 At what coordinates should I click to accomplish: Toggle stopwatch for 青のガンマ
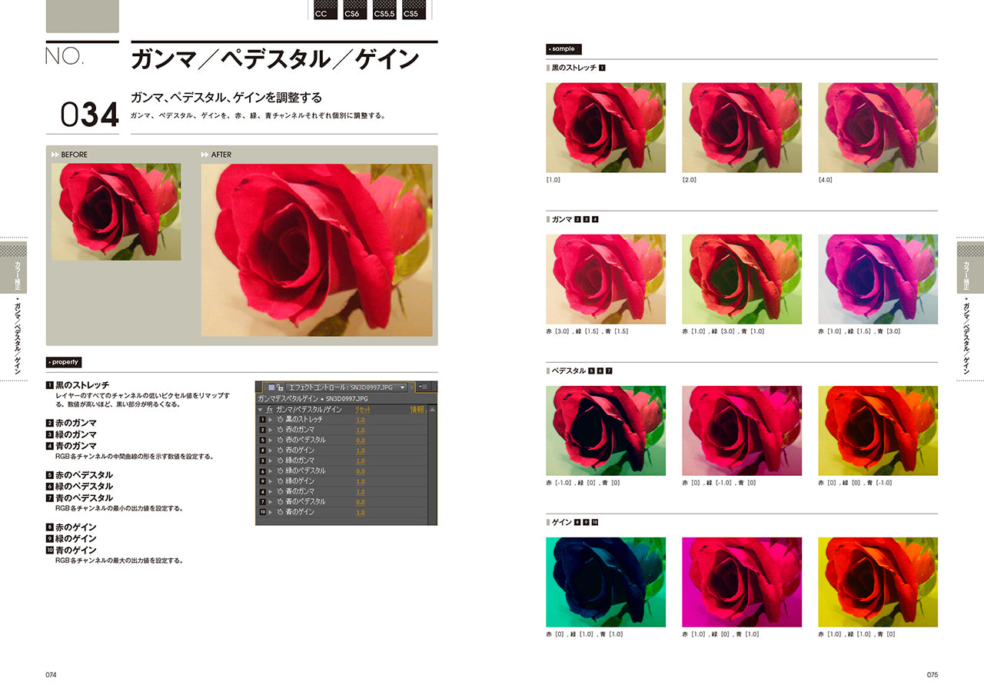281,492
